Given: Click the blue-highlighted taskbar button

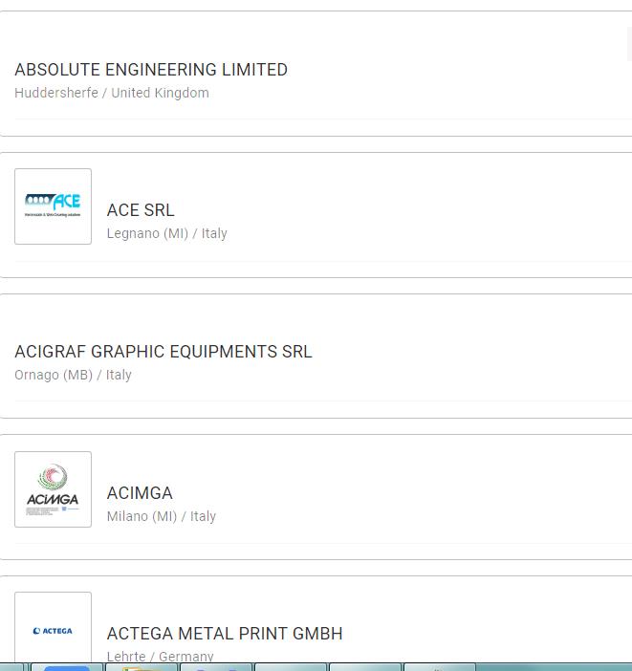Looking at the screenshot, I should pos(66,667).
